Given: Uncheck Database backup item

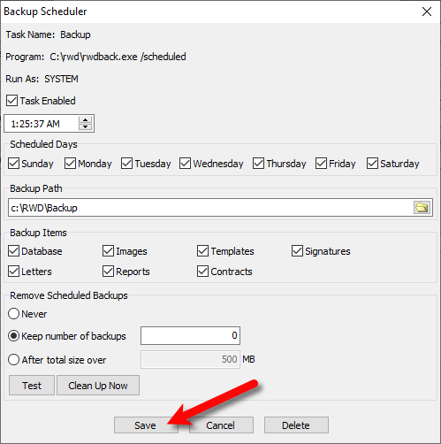Looking at the screenshot, I should click(13, 251).
